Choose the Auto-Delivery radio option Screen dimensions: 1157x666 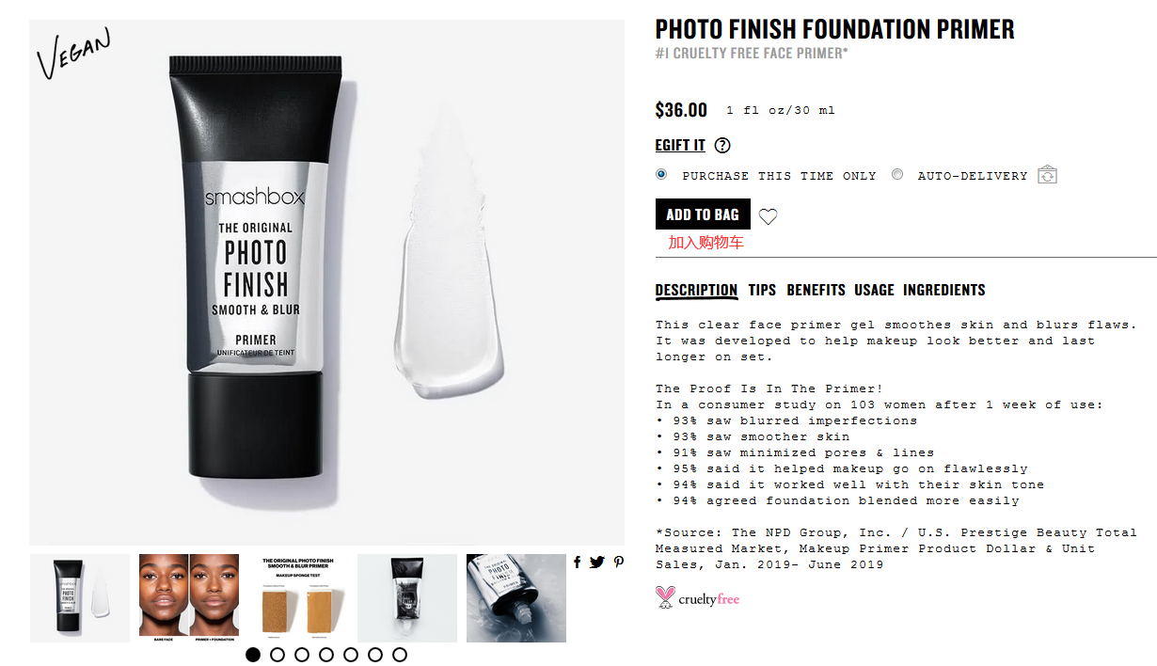pyautogui.click(x=897, y=174)
